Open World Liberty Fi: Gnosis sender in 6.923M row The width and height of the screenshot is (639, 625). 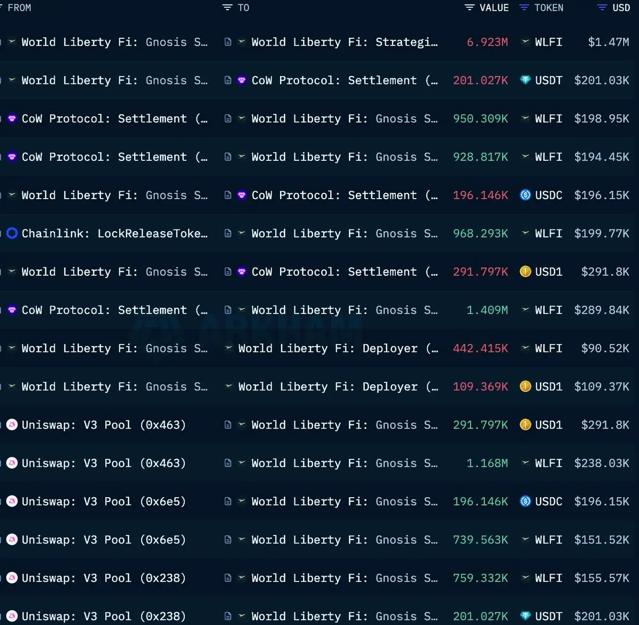[114, 42]
